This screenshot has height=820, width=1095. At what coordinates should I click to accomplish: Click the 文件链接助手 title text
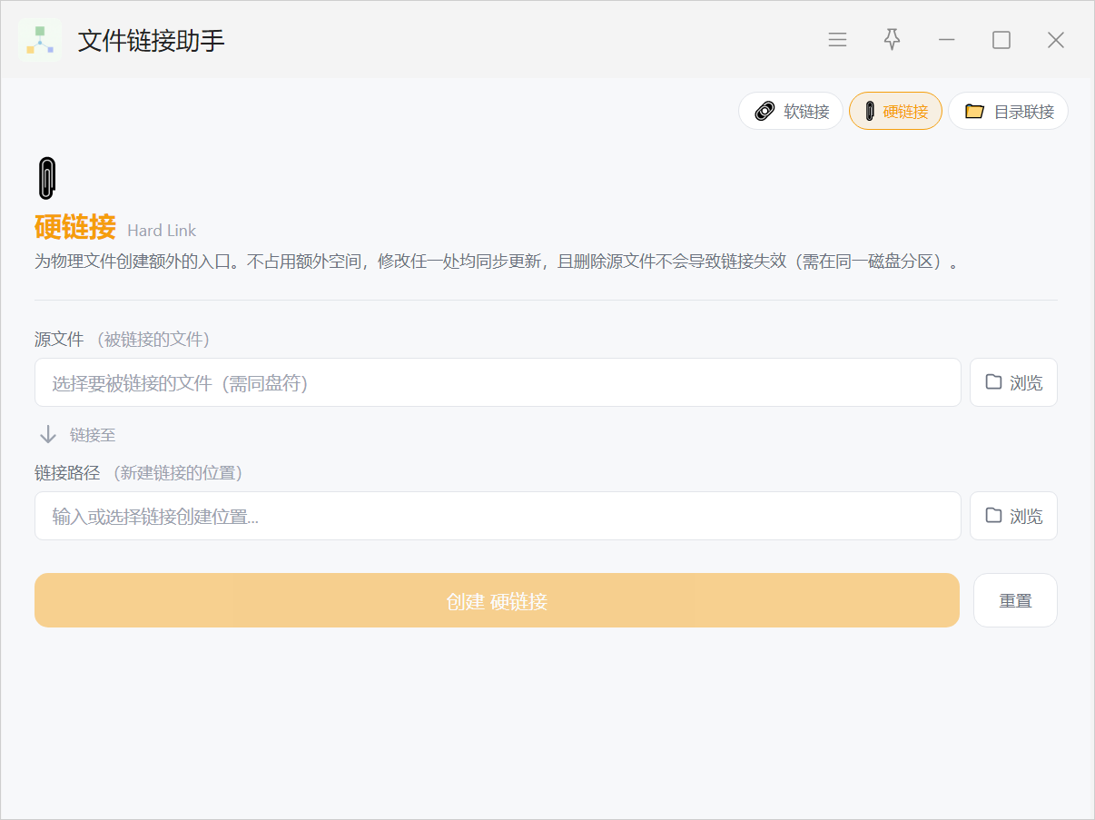(151, 41)
